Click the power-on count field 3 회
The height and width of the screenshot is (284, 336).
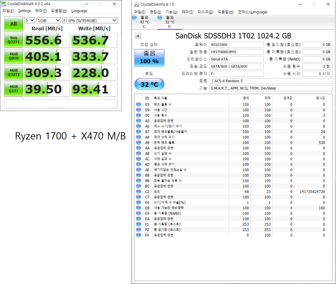tap(317, 67)
